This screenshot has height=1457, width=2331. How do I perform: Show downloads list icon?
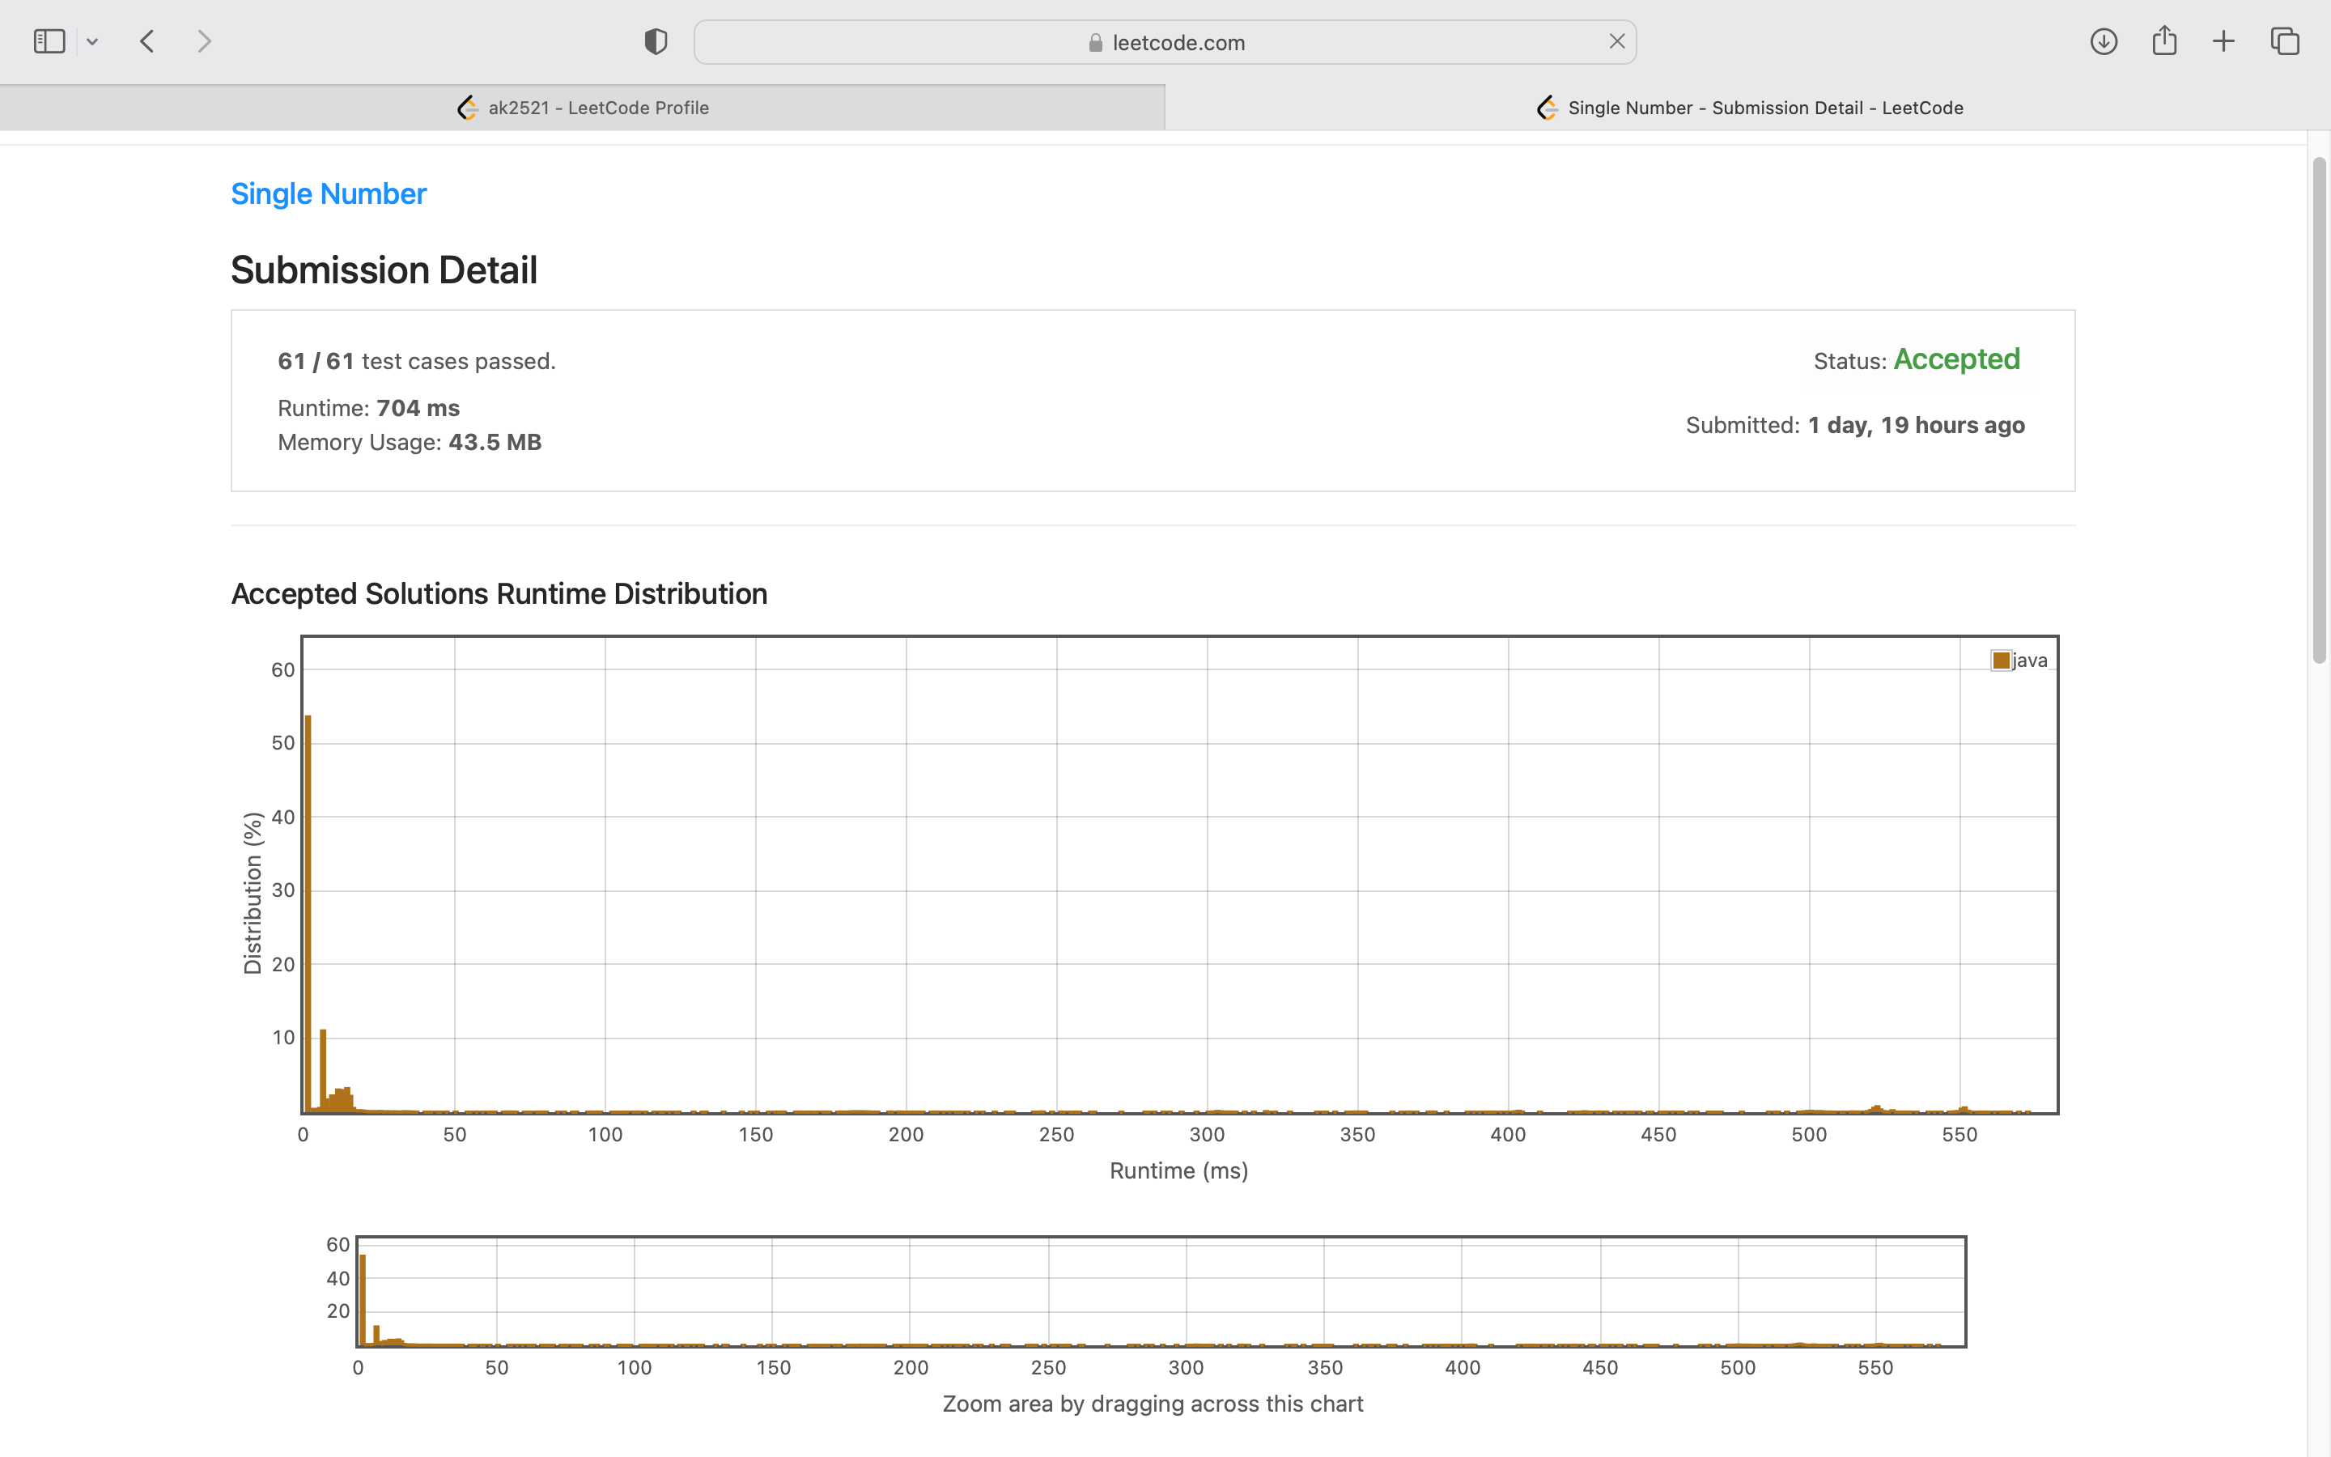(x=2103, y=41)
